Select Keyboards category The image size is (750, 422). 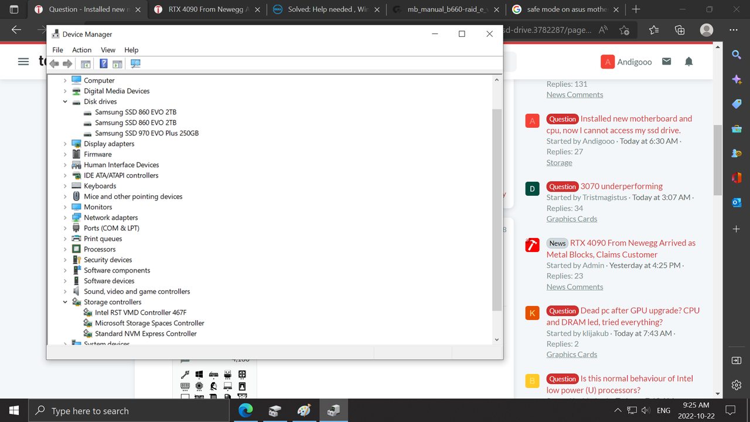tap(100, 186)
